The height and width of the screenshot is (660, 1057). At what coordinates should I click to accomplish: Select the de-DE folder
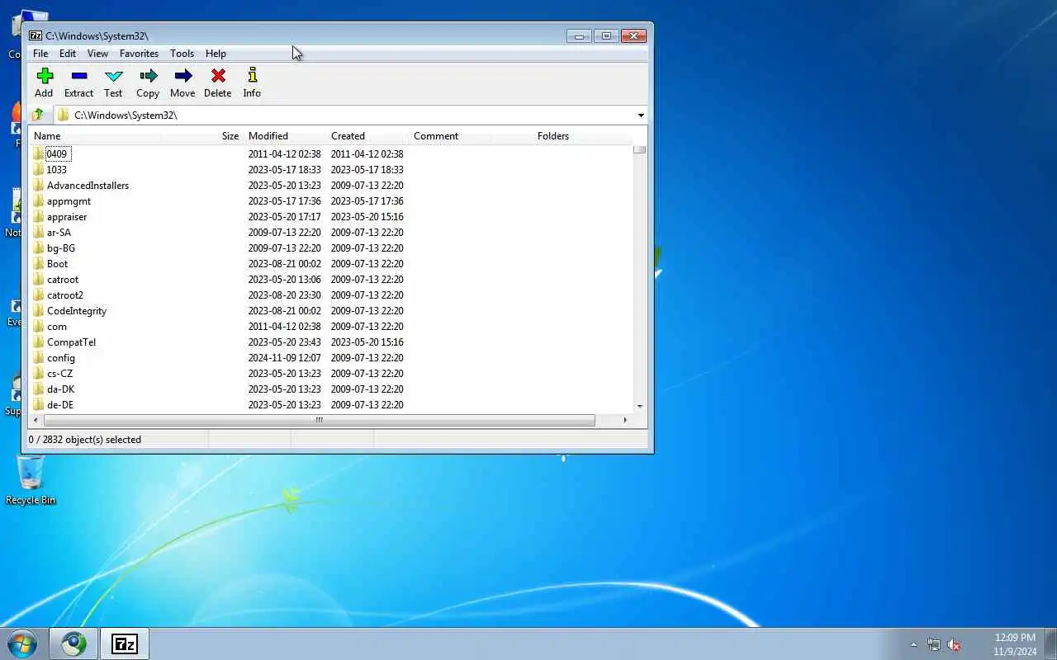point(59,404)
